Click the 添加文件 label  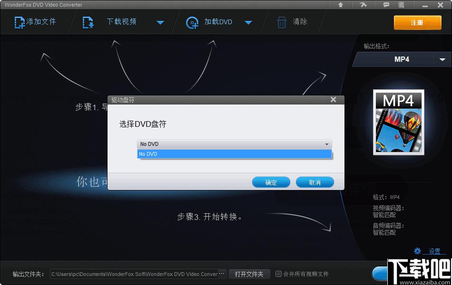(41, 21)
